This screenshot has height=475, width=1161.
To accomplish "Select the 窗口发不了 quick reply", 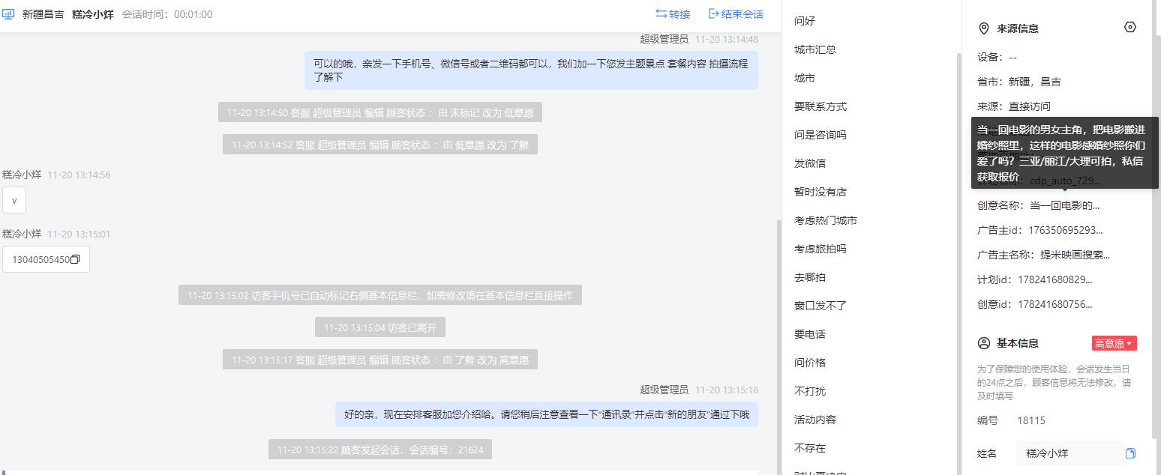I will click(x=820, y=306).
